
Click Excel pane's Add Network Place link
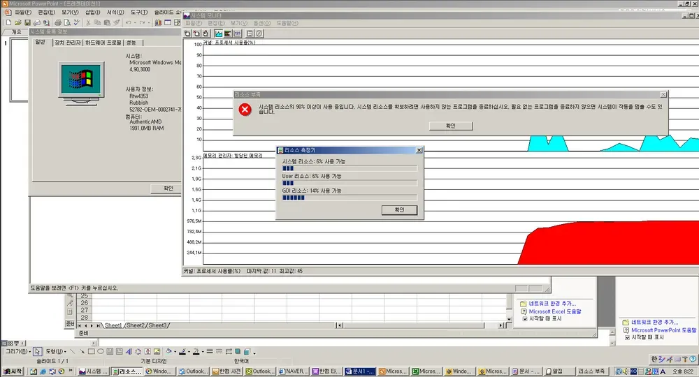pyautogui.click(x=552, y=304)
